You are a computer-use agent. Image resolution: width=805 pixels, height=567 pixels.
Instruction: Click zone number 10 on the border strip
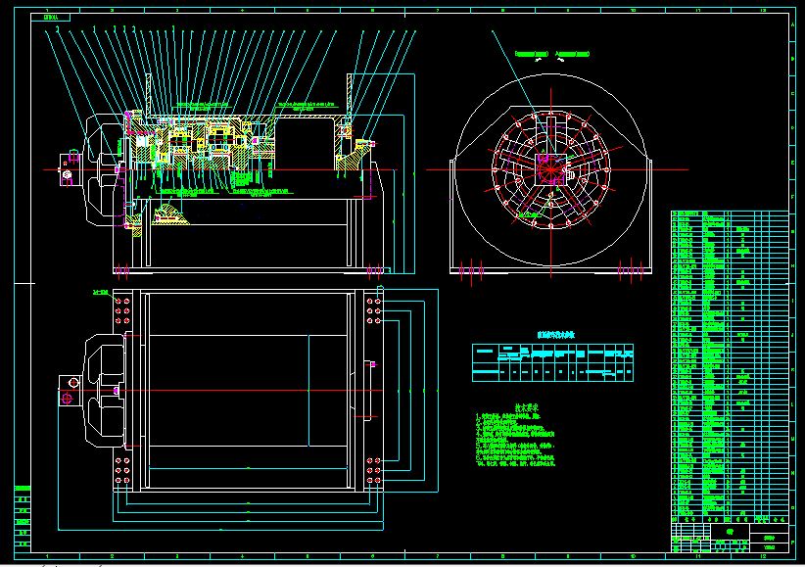[x=633, y=556]
